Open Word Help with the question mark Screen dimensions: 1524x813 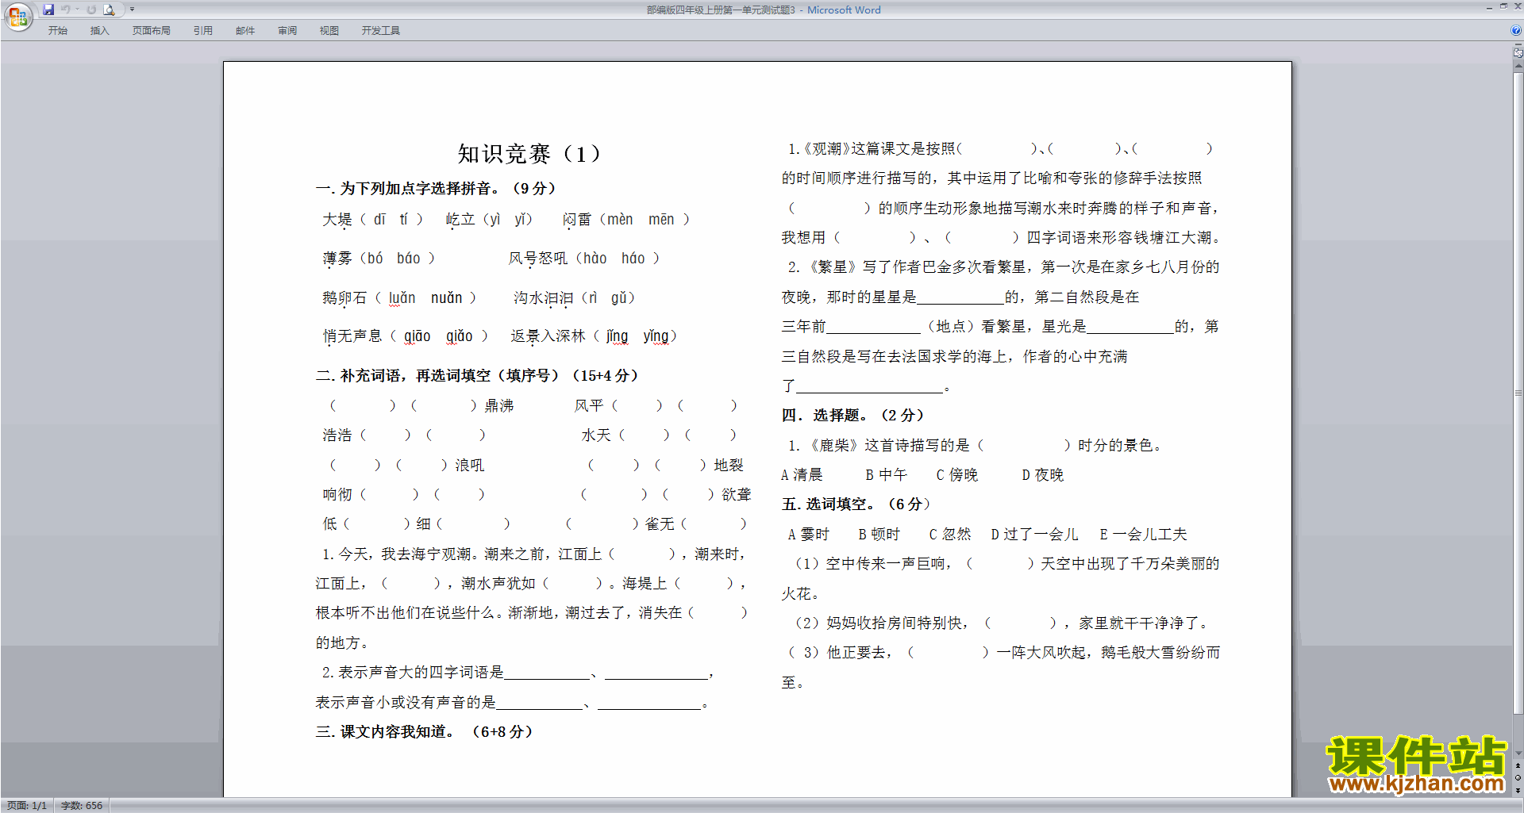pos(1516,31)
